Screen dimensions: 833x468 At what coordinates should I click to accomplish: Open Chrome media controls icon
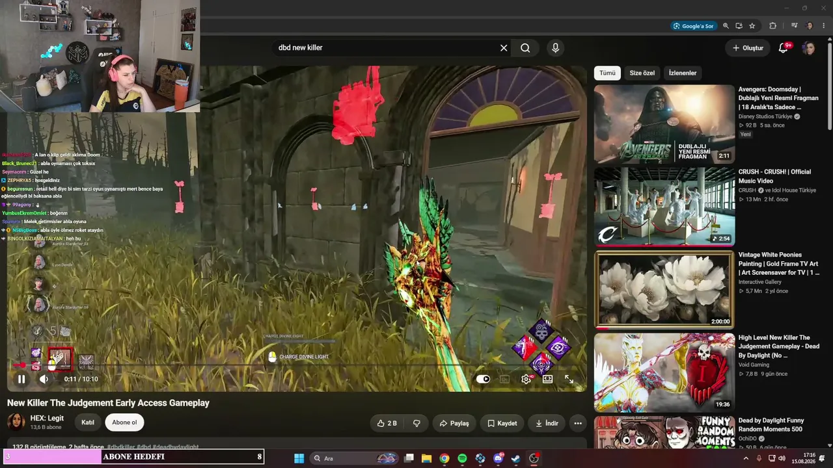coord(795,26)
